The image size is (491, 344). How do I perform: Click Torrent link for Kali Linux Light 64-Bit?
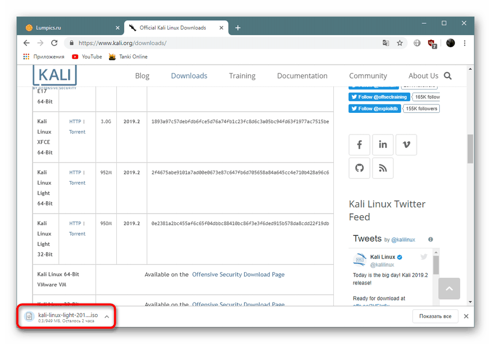pyautogui.click(x=77, y=183)
